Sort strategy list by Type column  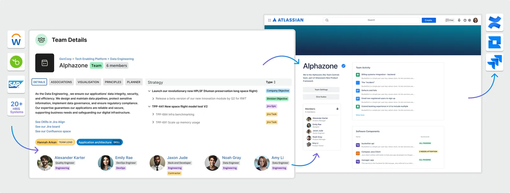[271, 82]
